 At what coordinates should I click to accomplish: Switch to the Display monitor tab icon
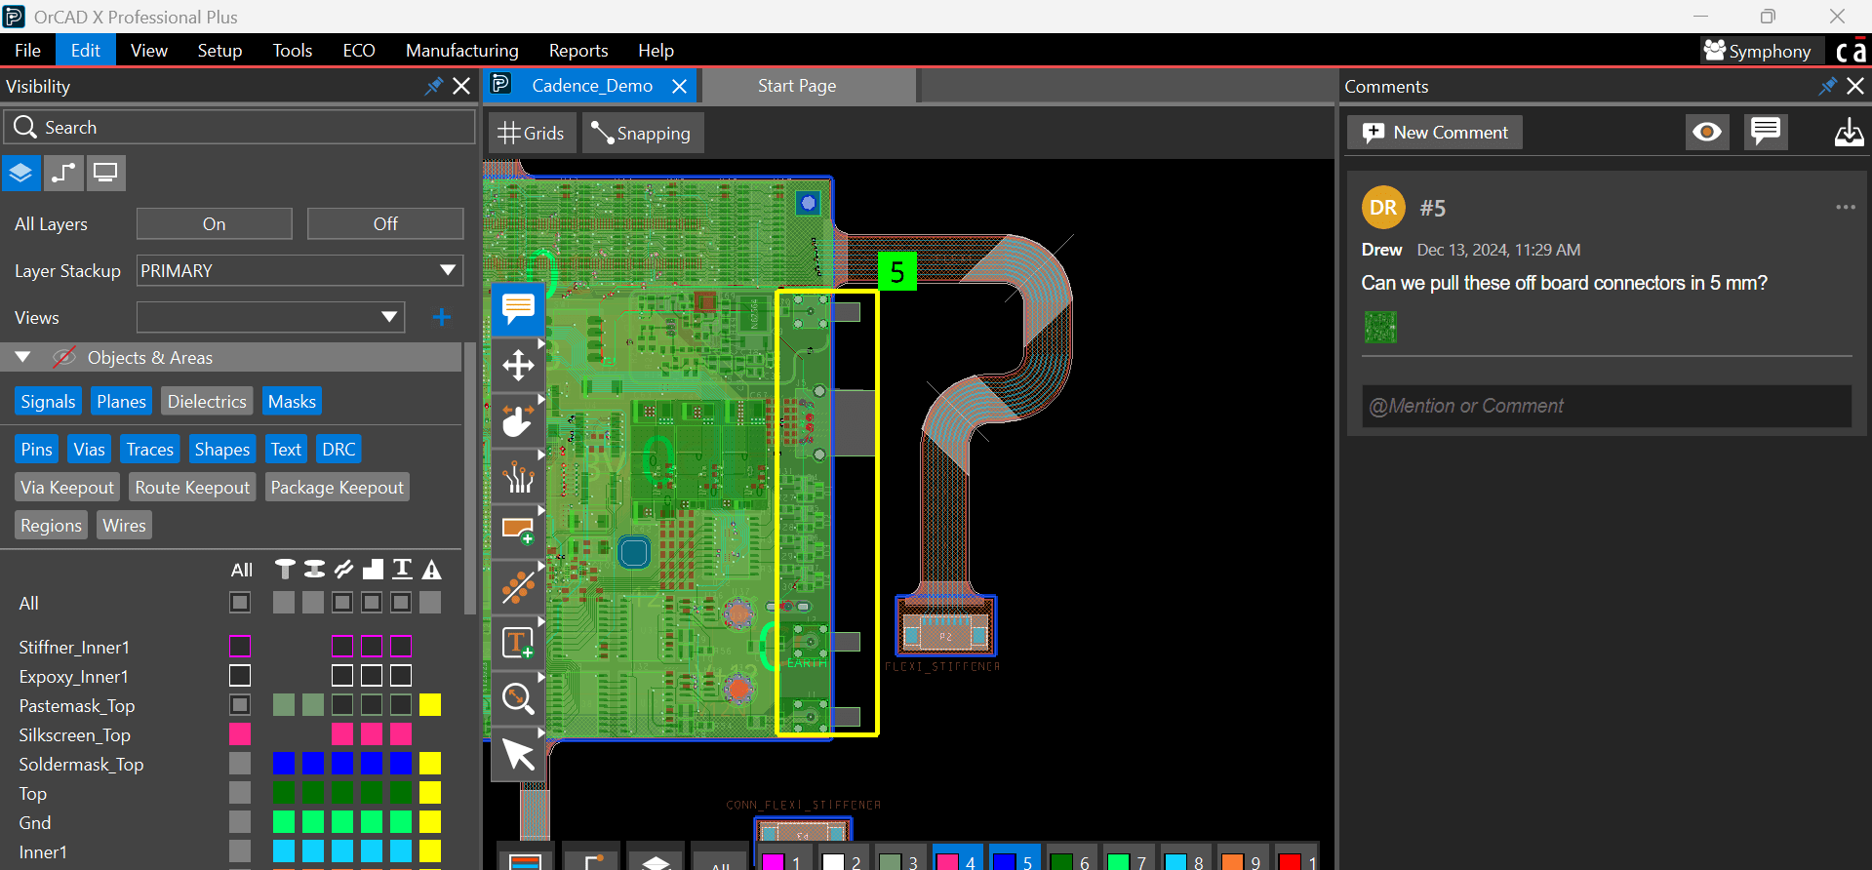tap(105, 174)
